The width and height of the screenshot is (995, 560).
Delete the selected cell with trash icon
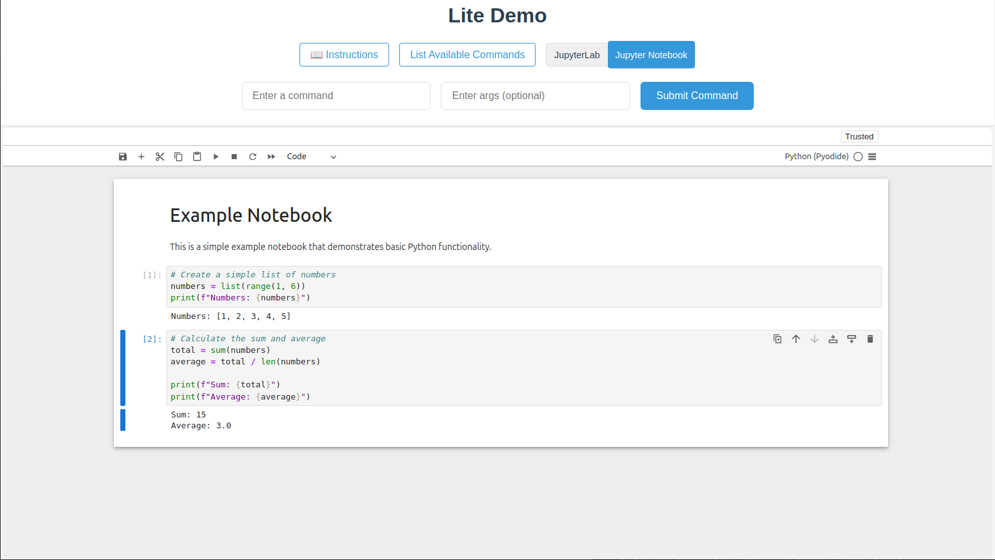coord(870,339)
